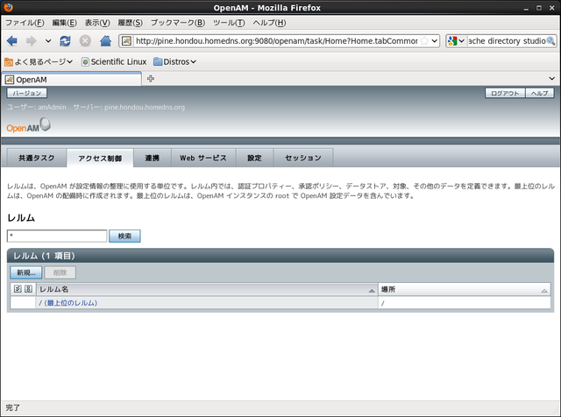Image resolution: width=561 pixels, height=417 pixels.
Task: Go to Firefox home page icon
Action: point(105,41)
